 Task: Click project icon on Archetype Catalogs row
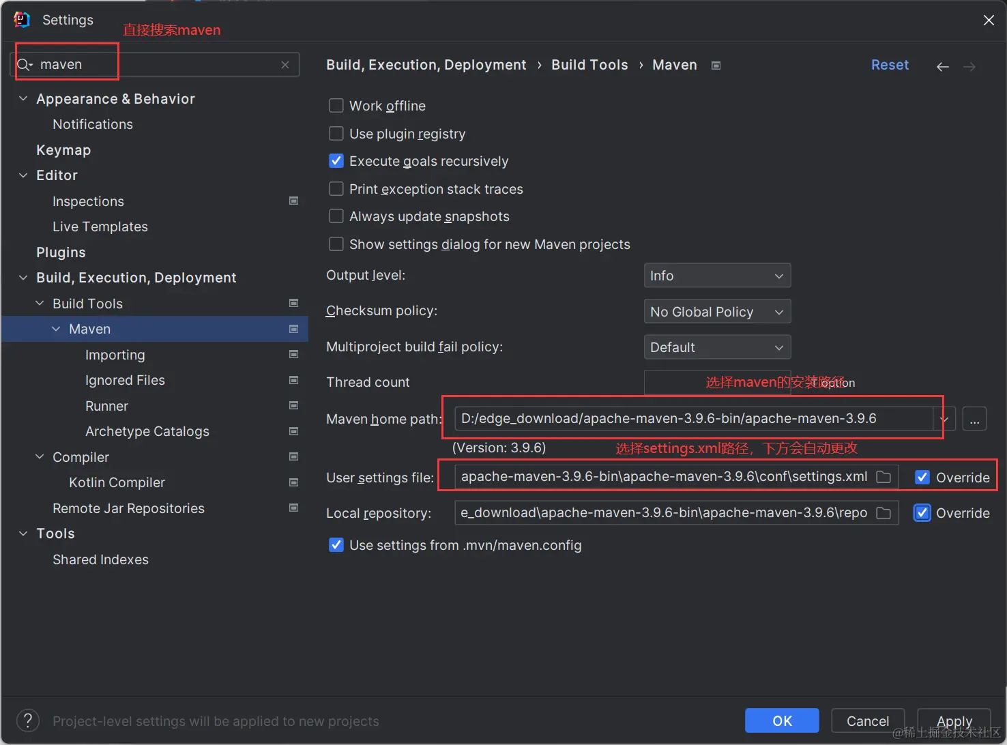(x=294, y=431)
